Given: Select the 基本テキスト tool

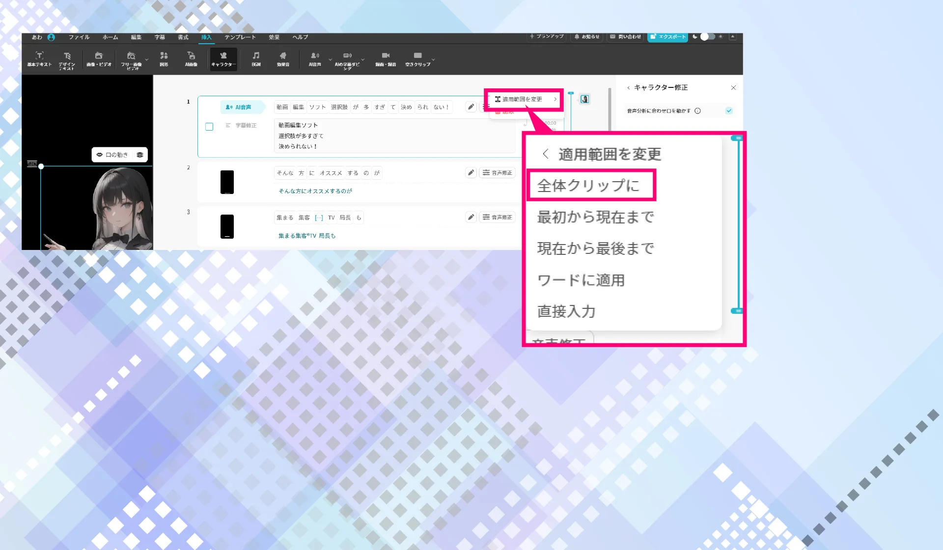Looking at the screenshot, I should (x=39, y=59).
